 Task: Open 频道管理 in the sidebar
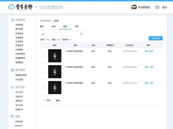point(19,63)
